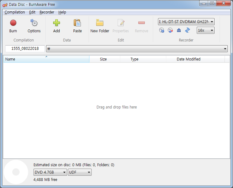The image size is (233, 188).
Task: Eject the disc tray
Action: pos(179,30)
